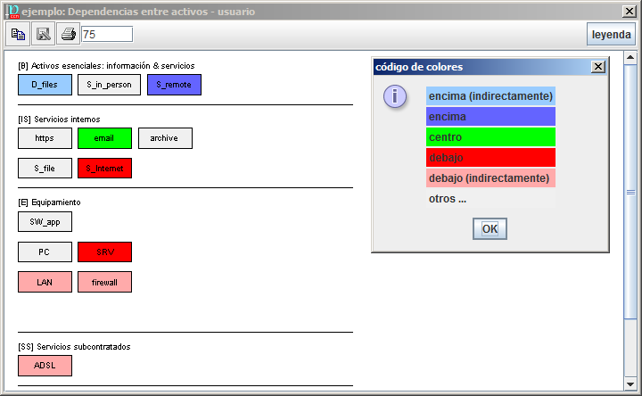Close the código de colores dialog
Screen dimensions: 642x396
(x=598, y=67)
